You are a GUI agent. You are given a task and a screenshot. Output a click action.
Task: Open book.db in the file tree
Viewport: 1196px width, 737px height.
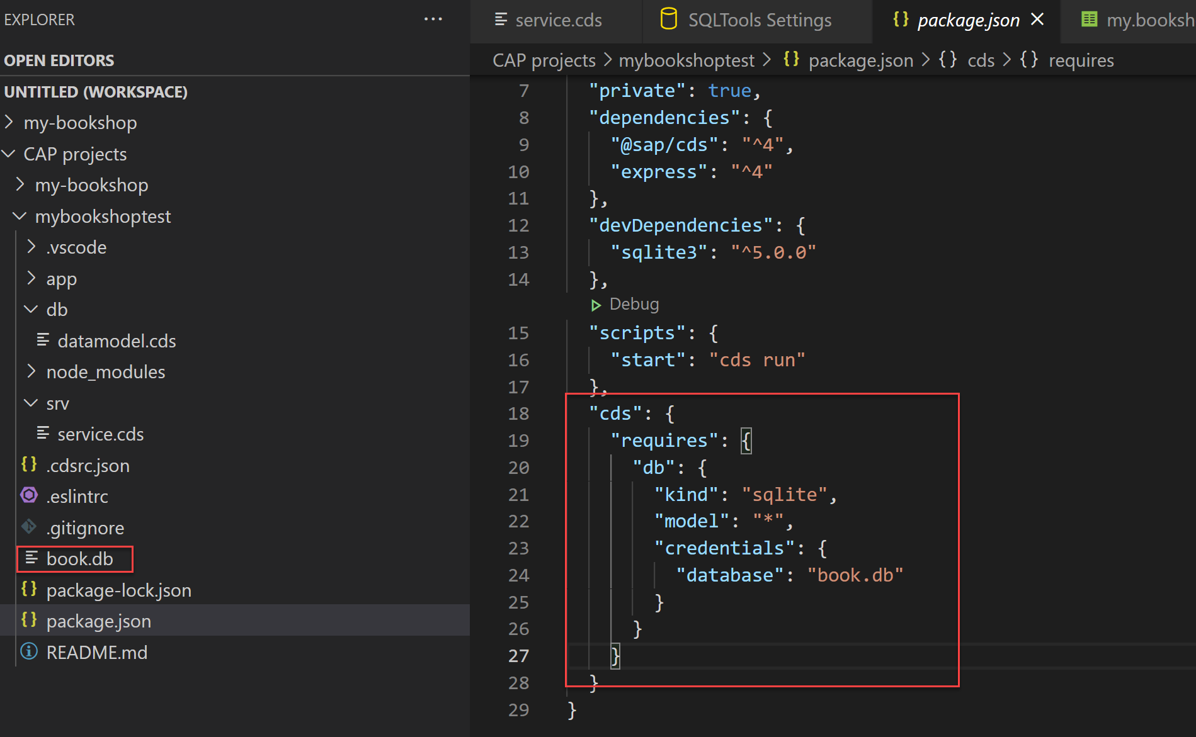pos(79,559)
